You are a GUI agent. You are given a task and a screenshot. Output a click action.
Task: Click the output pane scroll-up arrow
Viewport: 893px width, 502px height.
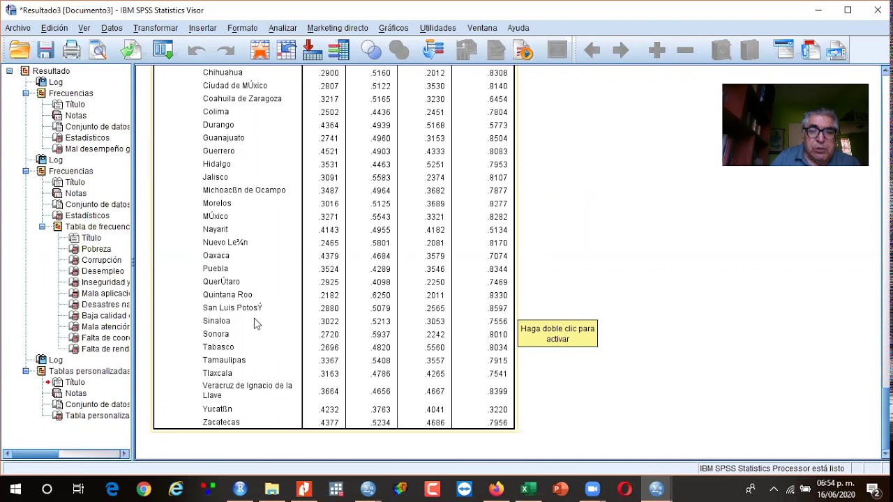coord(885,70)
